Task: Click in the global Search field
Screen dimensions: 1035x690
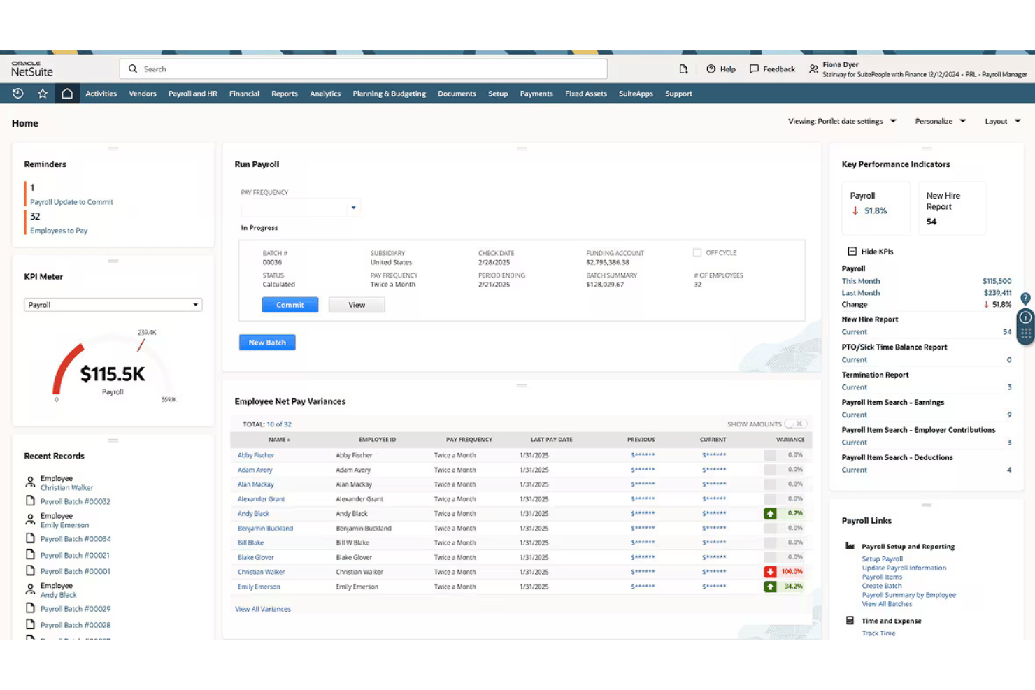Action: click(x=364, y=69)
